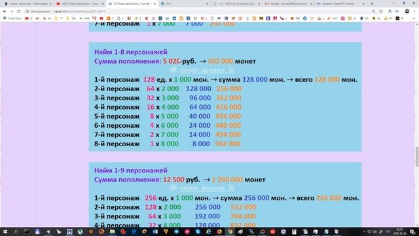419x236 pixels.
Task: Click the '352 000' running total value
Action: pyautogui.click(x=228, y=98)
